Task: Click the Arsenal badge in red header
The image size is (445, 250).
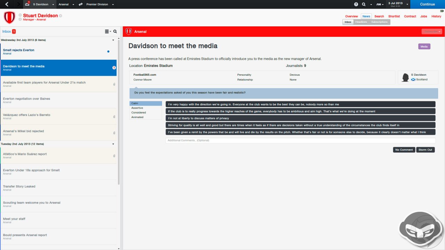Action: click(129, 32)
